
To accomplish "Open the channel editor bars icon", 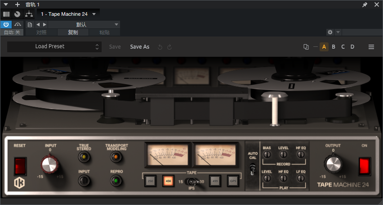I will point(6,14).
